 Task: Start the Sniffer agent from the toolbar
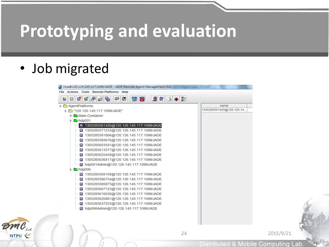[154, 99]
